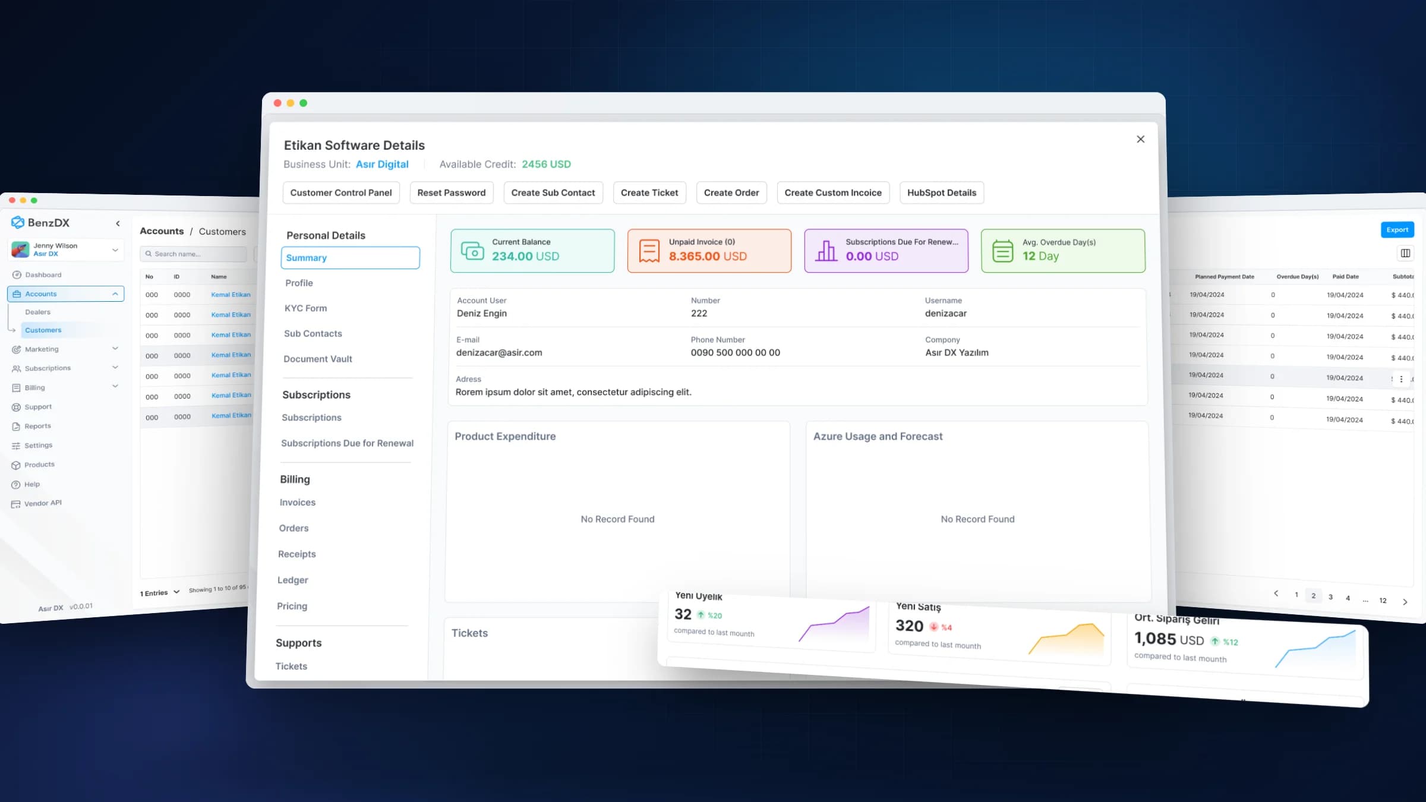Click the HubSpot Details button

(x=942, y=193)
